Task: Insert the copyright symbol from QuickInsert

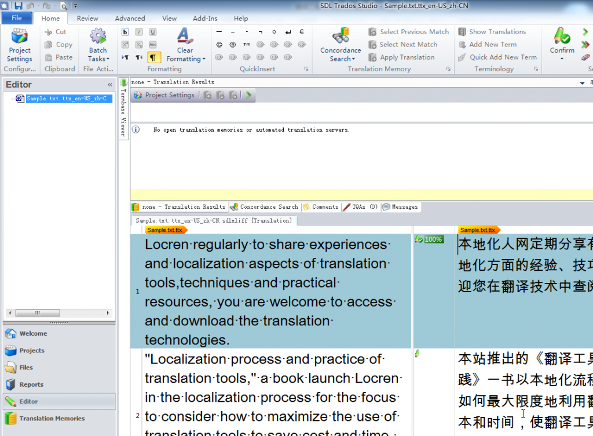Action: coord(219,45)
